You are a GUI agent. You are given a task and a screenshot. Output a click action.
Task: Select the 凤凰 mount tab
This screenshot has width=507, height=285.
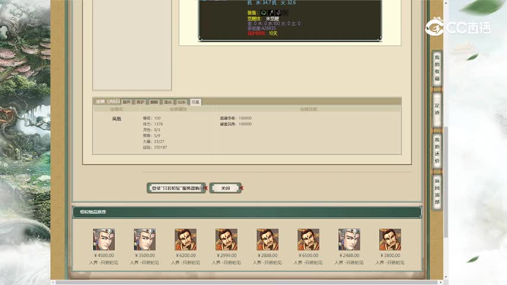coord(195,102)
